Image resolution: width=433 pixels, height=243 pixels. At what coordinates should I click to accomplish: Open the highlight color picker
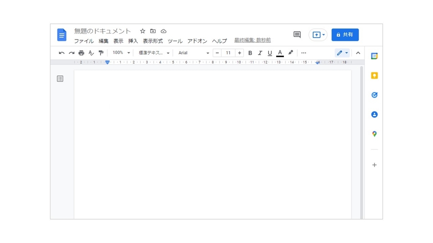(290, 53)
